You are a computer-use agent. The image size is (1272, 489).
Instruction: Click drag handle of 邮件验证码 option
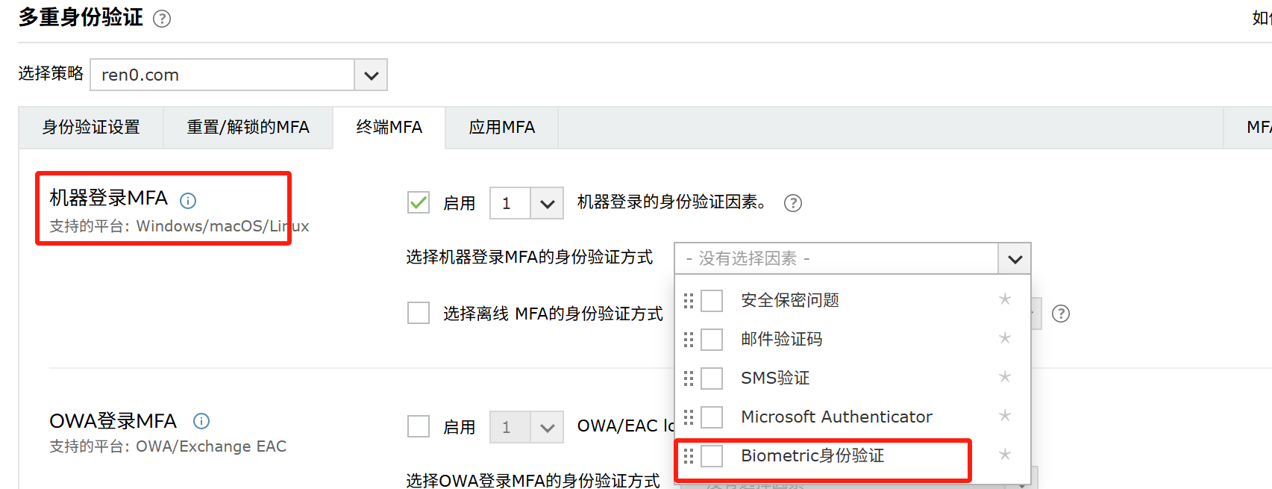[689, 340]
